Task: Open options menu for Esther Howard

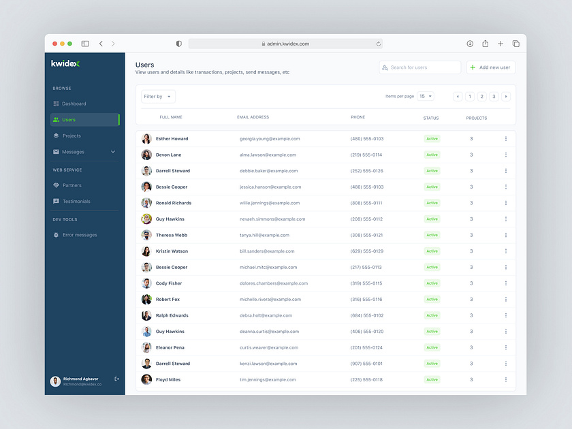Action: click(505, 139)
